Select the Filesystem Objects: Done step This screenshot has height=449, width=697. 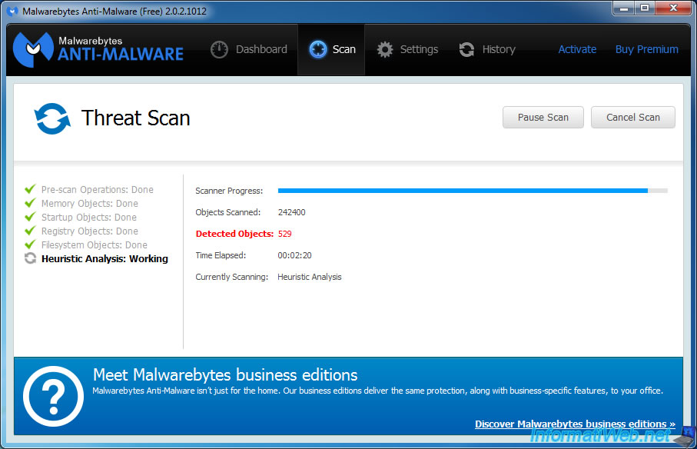94,244
